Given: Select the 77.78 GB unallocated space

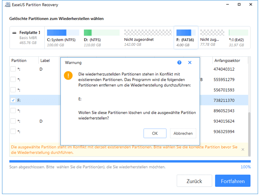Looking at the screenshot, I should click(212, 38).
